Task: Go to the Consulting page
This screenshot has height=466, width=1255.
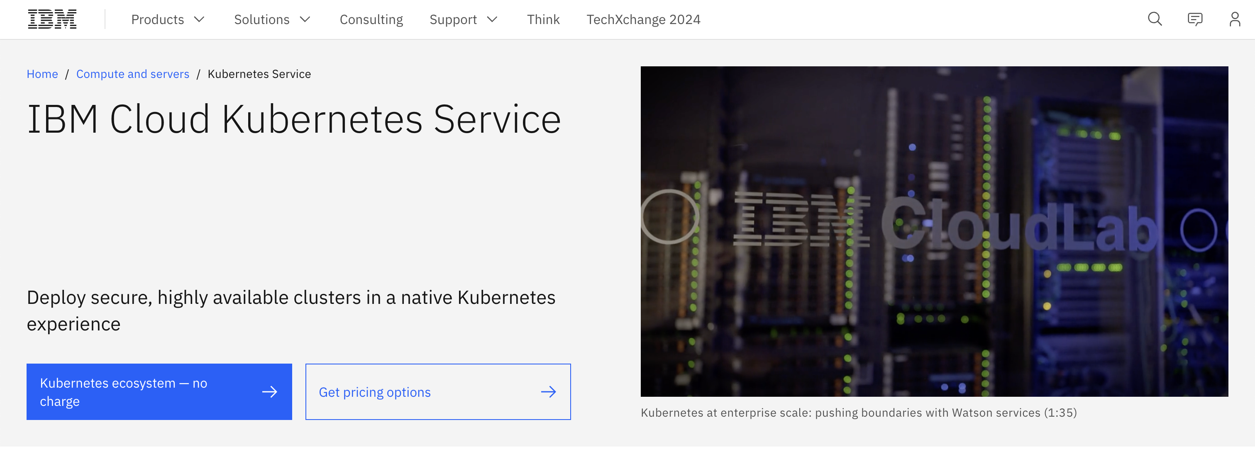Action: coord(371,19)
